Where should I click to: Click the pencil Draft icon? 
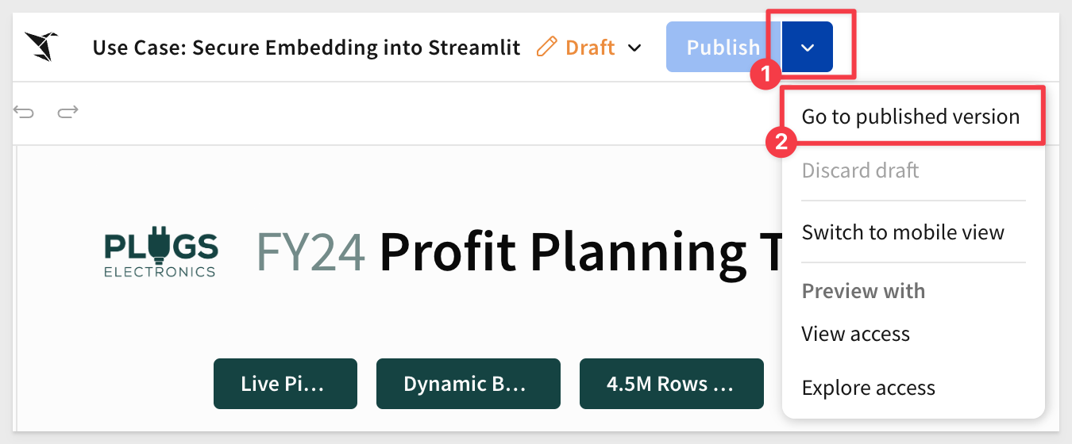[546, 47]
